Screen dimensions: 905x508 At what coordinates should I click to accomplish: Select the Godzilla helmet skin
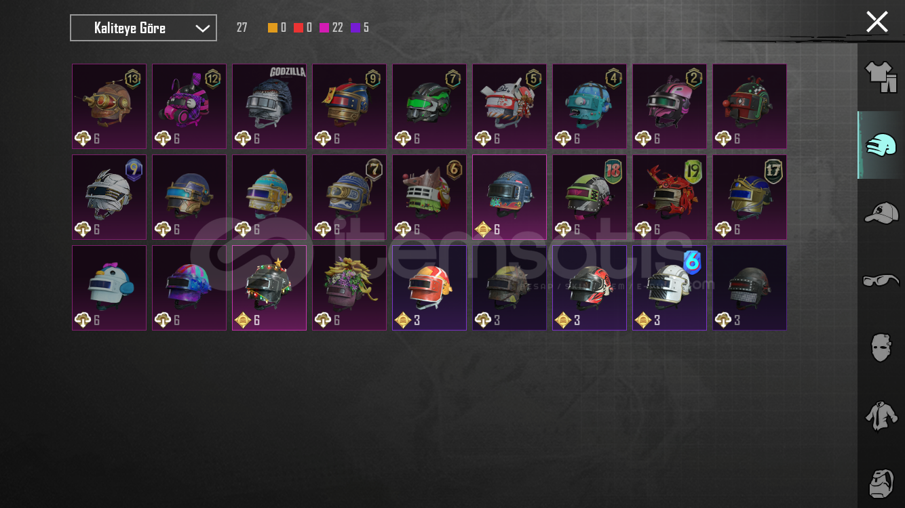tap(269, 106)
